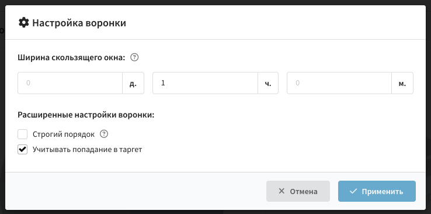
Task: Focus the days input field
Action: tap(70, 83)
